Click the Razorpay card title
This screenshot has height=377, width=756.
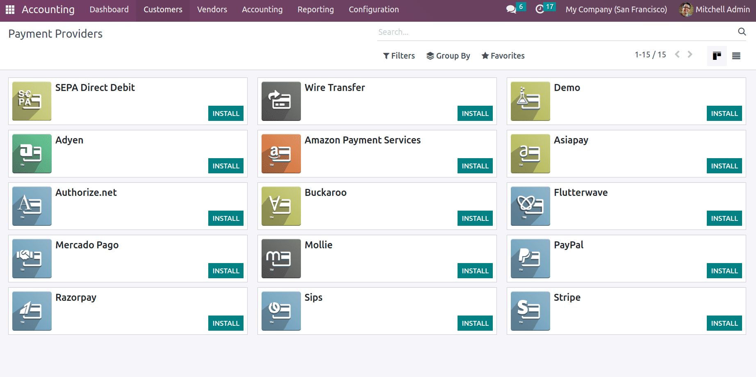click(x=76, y=298)
